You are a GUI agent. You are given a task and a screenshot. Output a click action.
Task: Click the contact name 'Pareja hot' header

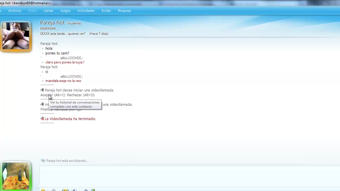(52, 23)
